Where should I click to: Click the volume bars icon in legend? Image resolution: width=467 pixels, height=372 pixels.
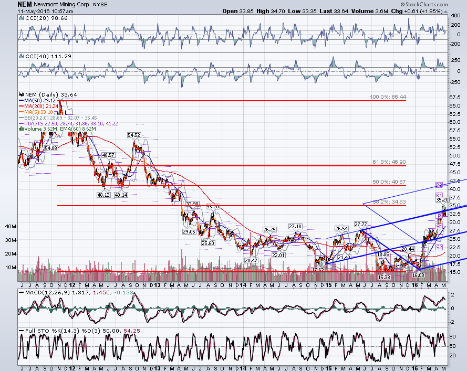coord(21,129)
